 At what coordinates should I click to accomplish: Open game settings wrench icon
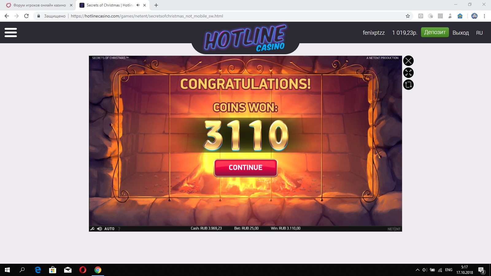[92, 229]
